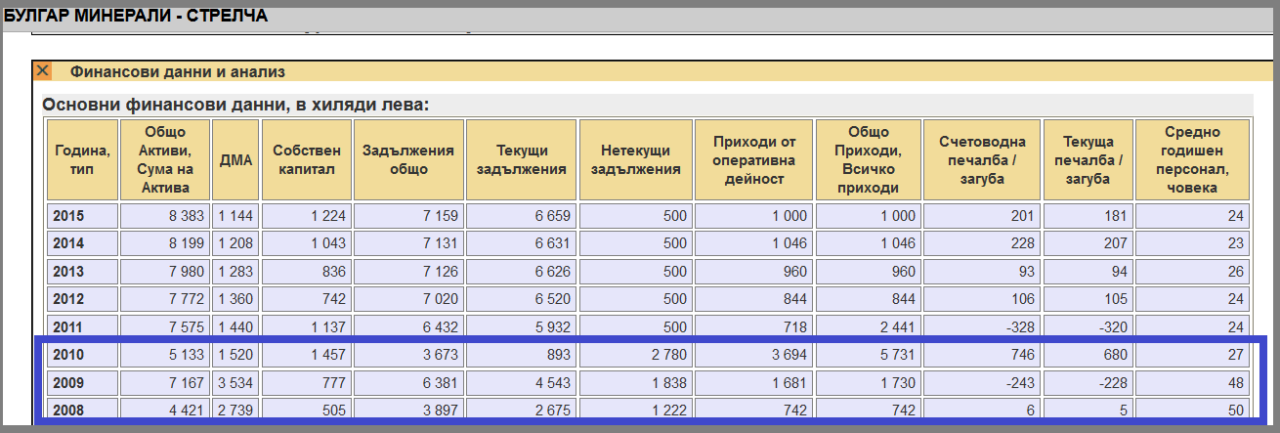Collapse the Финансови данни и анализ section icon

coord(42,71)
